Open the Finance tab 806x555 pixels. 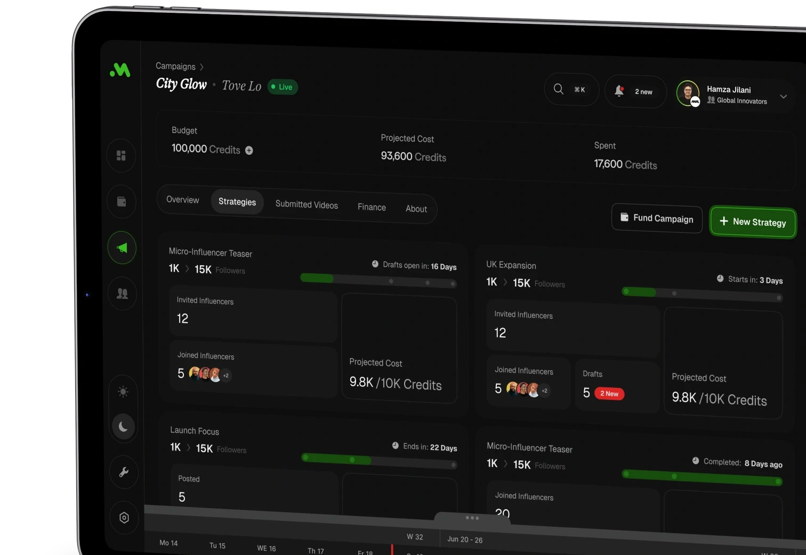372,207
